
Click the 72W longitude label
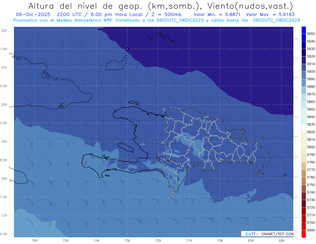[158, 241]
